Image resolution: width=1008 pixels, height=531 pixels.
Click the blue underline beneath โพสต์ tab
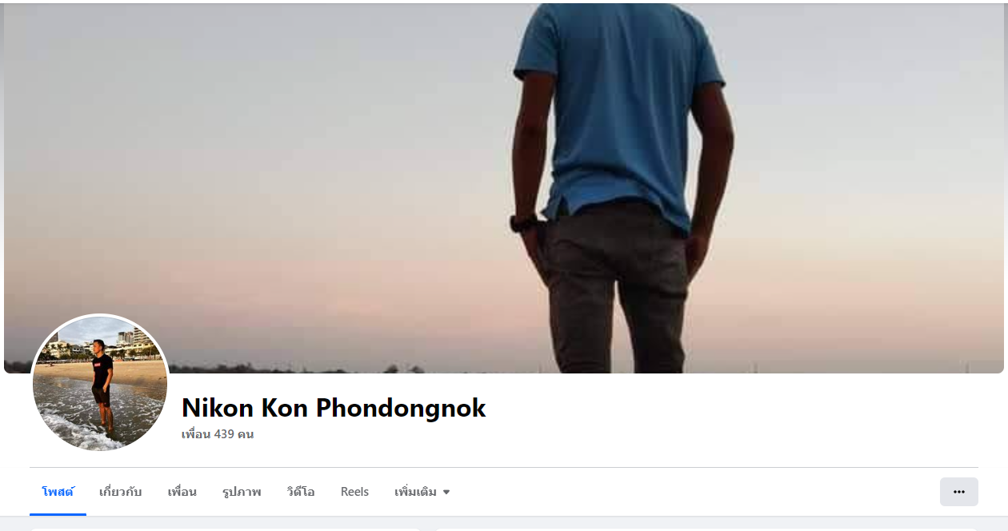click(58, 513)
